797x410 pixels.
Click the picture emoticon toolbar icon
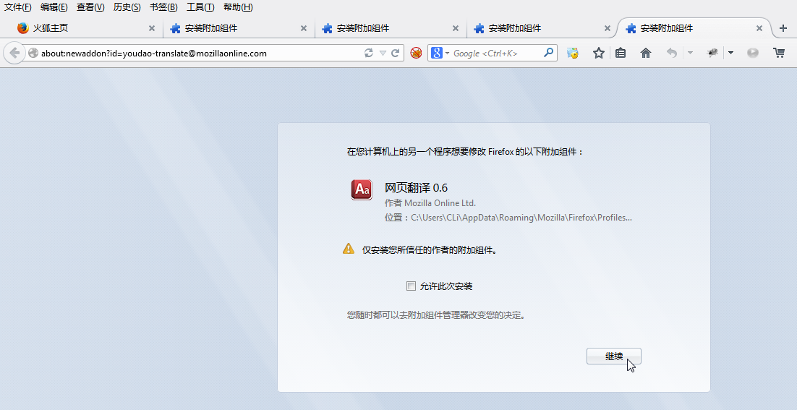[573, 53]
